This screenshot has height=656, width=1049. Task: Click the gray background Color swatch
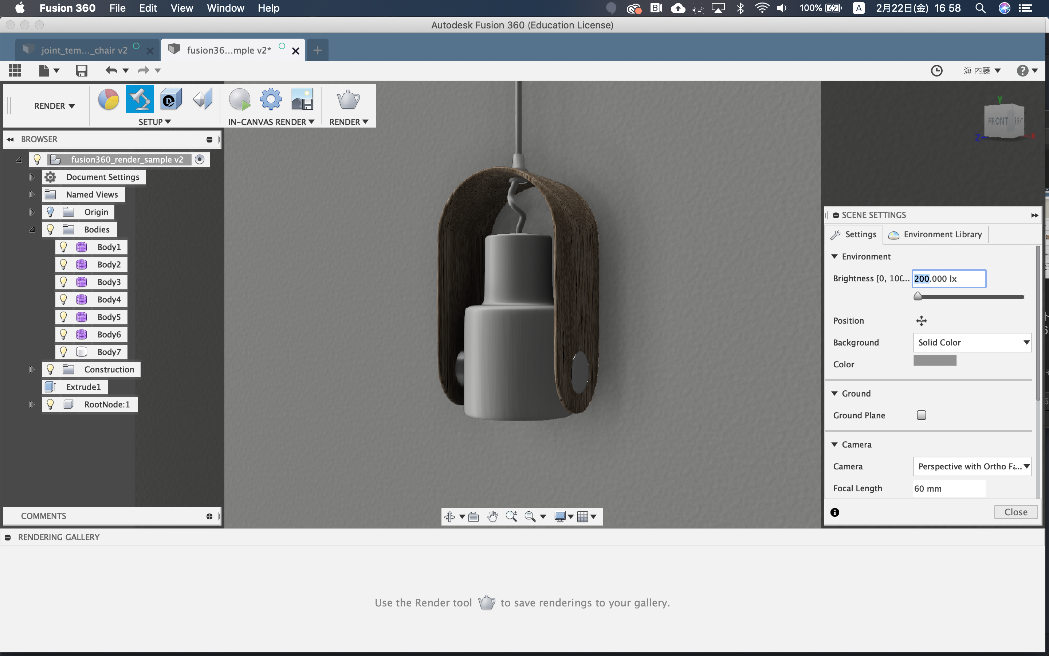[x=935, y=360]
